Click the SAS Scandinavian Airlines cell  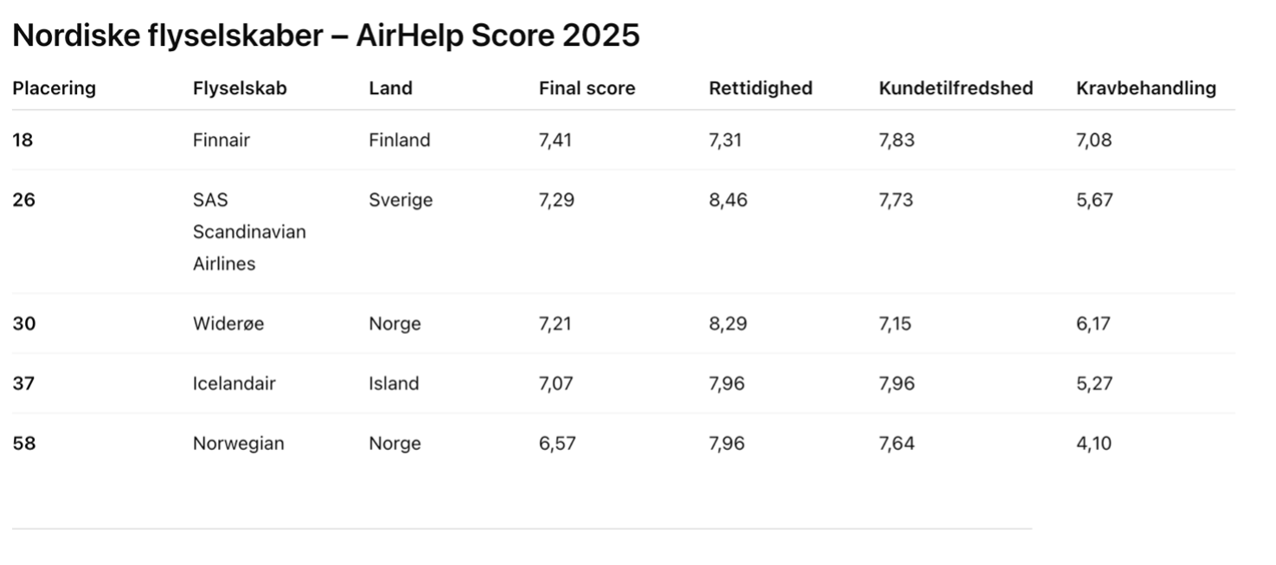tap(249, 232)
